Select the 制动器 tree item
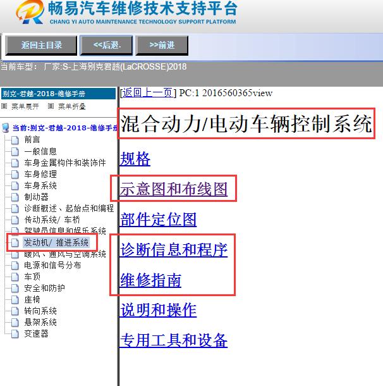The width and height of the screenshot is (383, 386). pyautogui.click(x=36, y=197)
